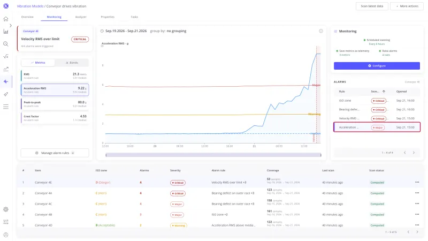The image size is (428, 241).
Task: Open row actions menu for Conveyor 4D
Action: click(417, 225)
